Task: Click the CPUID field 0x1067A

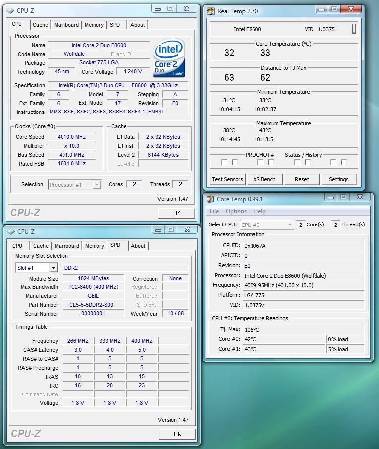Action: click(x=303, y=246)
